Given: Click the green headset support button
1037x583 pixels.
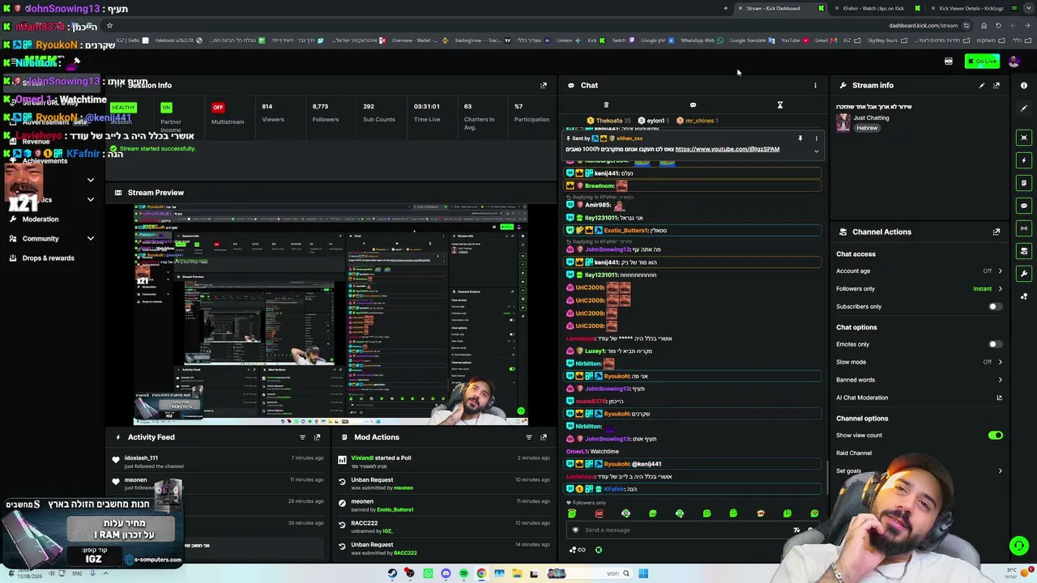Looking at the screenshot, I should [x=1019, y=546].
